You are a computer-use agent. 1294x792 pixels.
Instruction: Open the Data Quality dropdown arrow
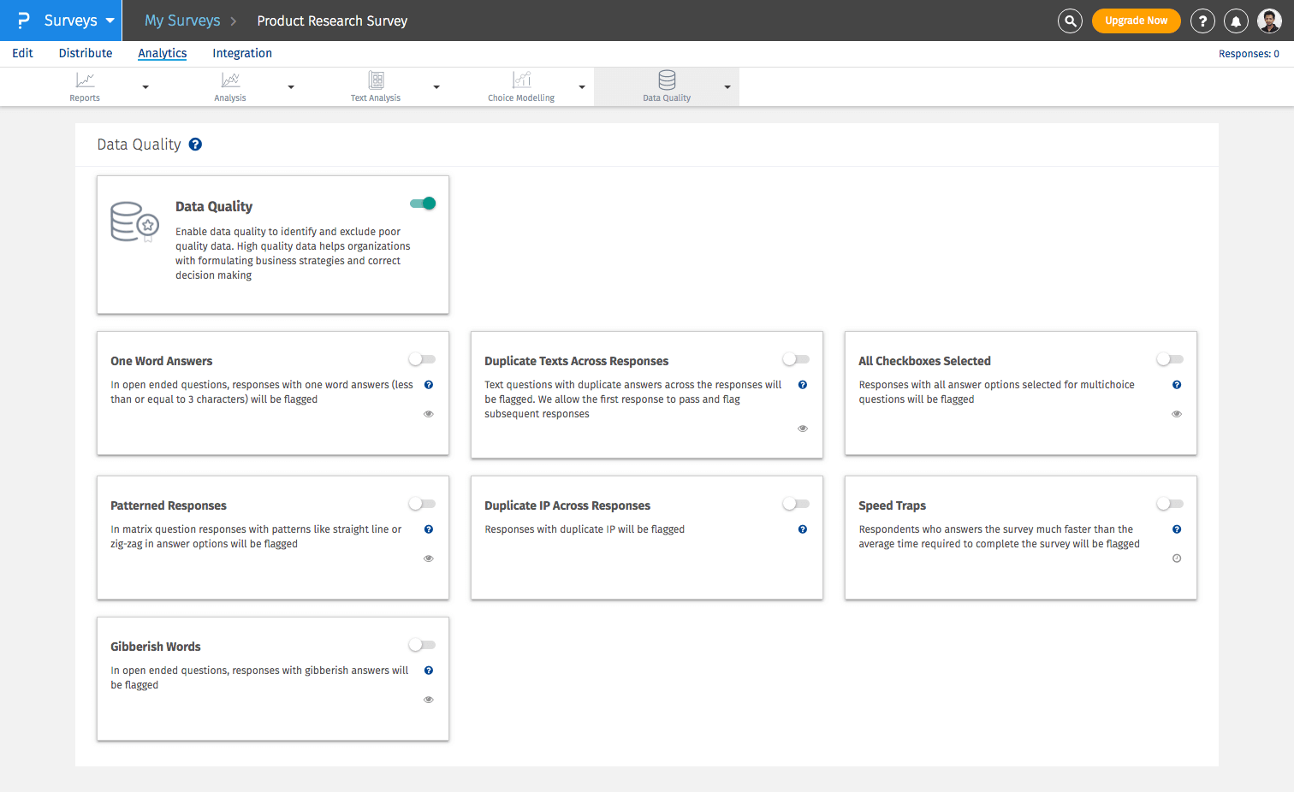click(727, 87)
